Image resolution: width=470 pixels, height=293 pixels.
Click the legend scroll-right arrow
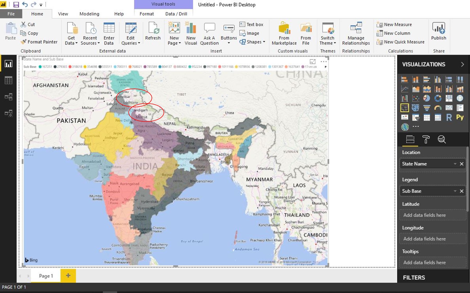[x=325, y=67]
